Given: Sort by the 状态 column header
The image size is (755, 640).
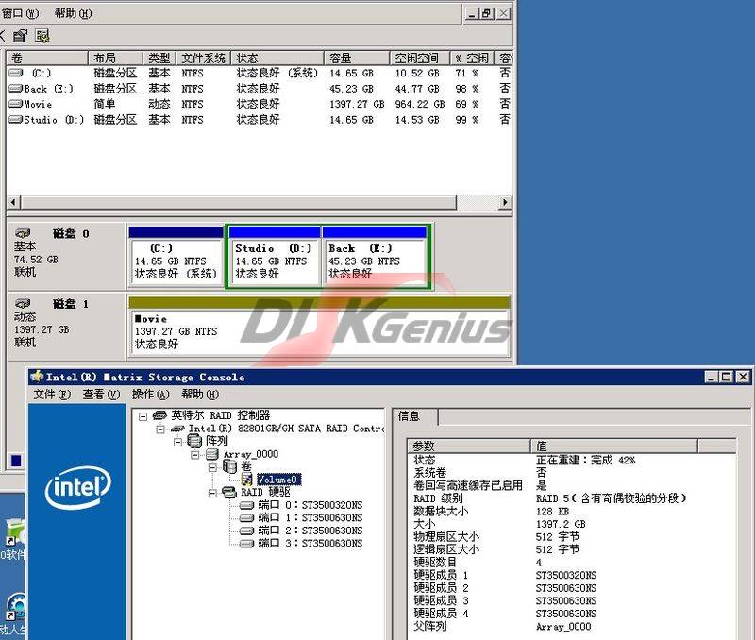Looking at the screenshot, I should pos(277,59).
